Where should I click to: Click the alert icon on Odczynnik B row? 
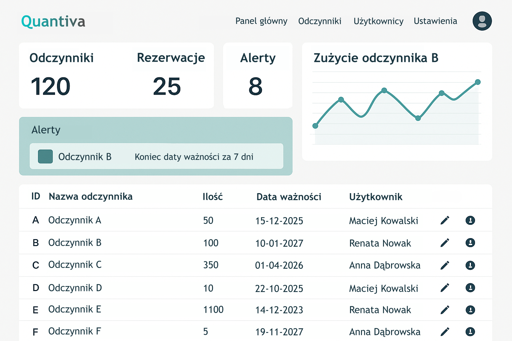click(470, 243)
